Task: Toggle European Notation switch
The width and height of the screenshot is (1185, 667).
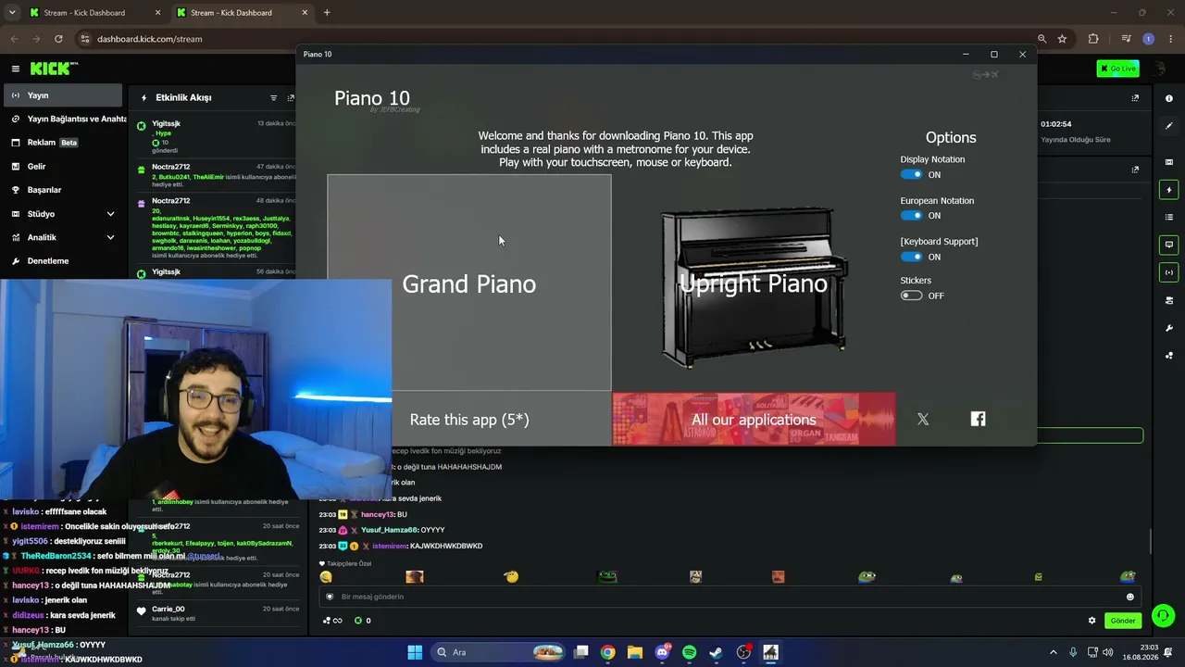Action: (911, 215)
